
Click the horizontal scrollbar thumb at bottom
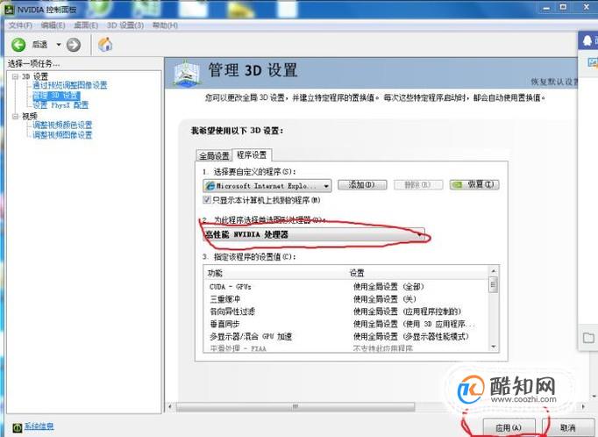[295, 407]
